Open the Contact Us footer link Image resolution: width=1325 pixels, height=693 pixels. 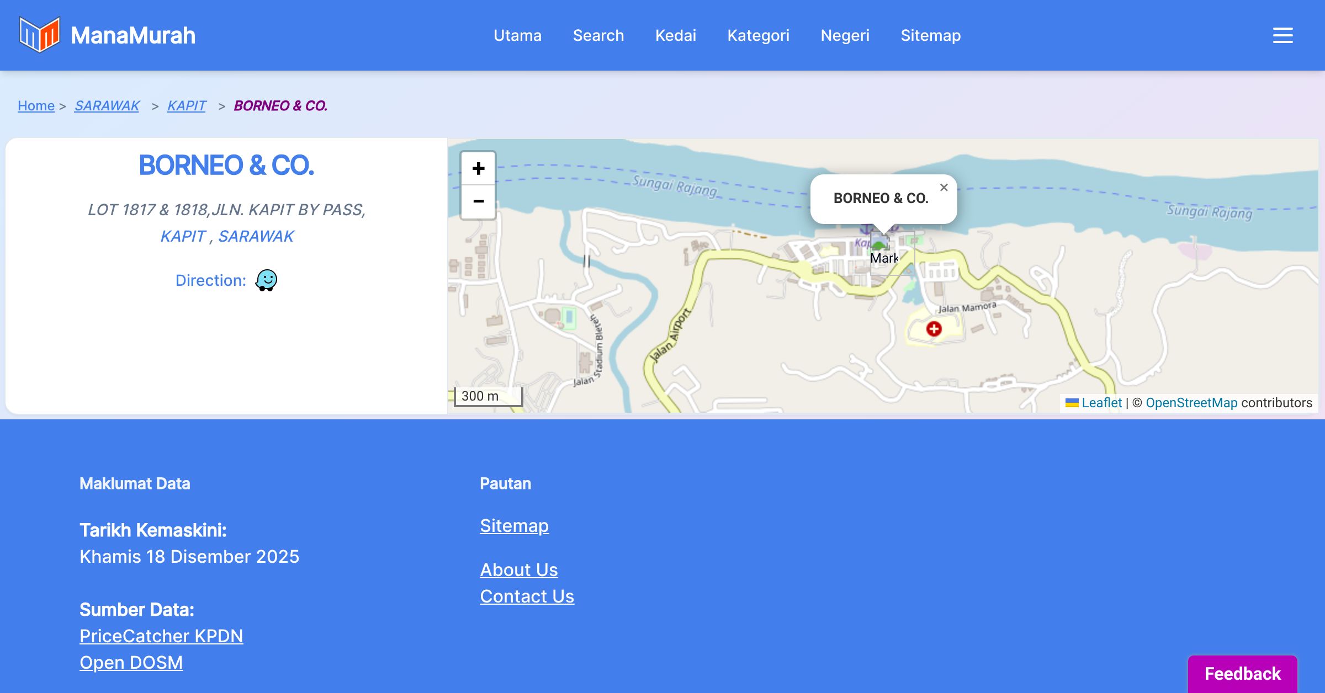click(527, 596)
